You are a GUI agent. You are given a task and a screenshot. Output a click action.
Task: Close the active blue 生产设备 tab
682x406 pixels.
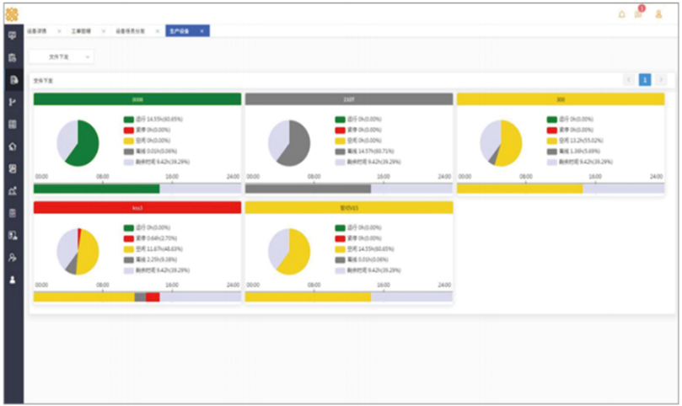pyautogui.click(x=201, y=31)
